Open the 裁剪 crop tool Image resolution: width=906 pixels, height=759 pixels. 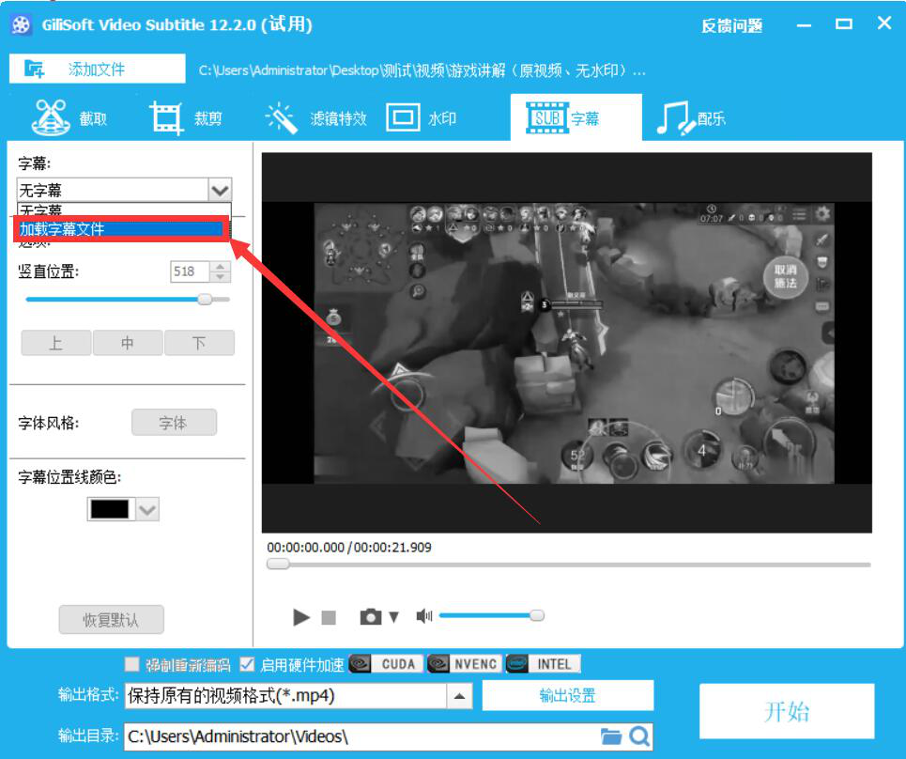(186, 118)
